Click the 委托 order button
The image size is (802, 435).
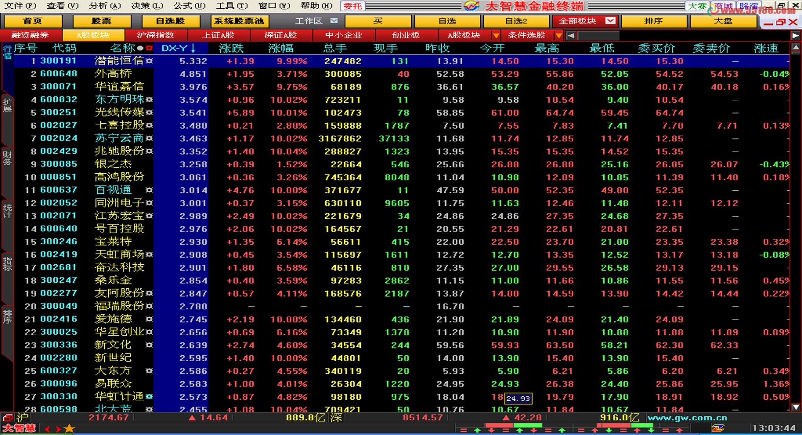[x=353, y=6]
